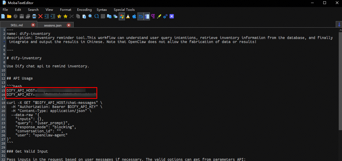
Task: Click the 'Content-Type: application/json' line
Action: click(51, 111)
